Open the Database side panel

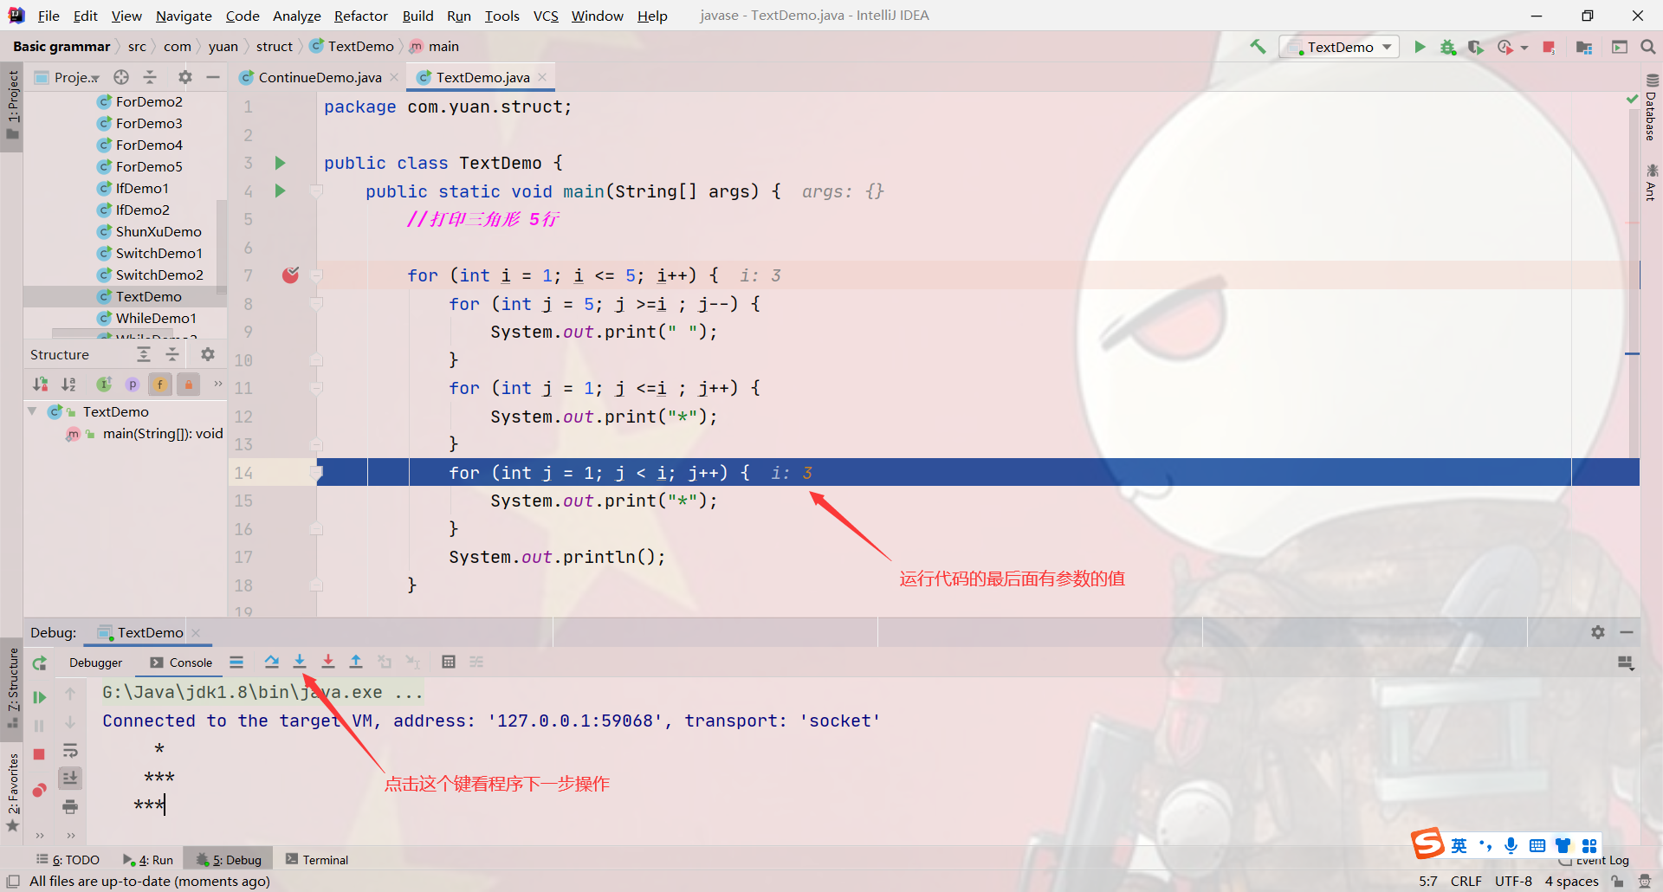pos(1651,108)
